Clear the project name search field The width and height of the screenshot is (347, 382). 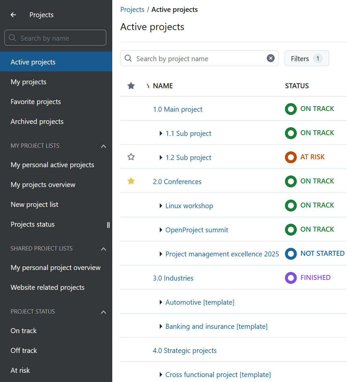pos(270,58)
